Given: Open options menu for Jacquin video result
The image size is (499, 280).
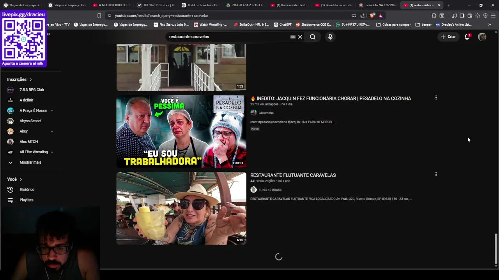Looking at the screenshot, I should tap(436, 98).
